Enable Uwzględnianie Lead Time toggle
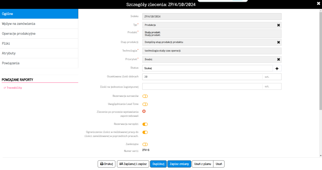322x170 pixels. (145, 104)
